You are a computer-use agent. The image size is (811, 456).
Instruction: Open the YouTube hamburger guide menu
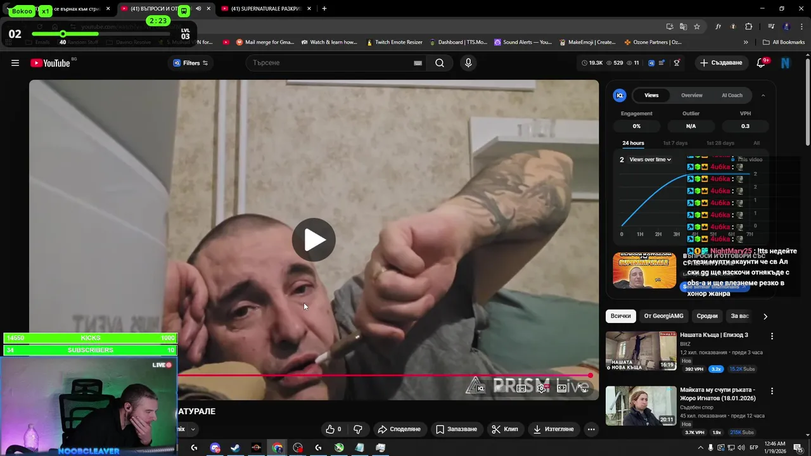point(15,63)
